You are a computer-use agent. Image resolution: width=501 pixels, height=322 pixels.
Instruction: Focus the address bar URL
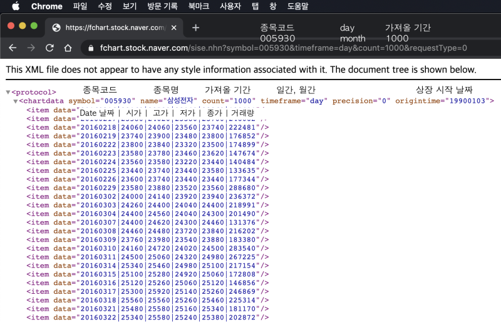point(283,48)
